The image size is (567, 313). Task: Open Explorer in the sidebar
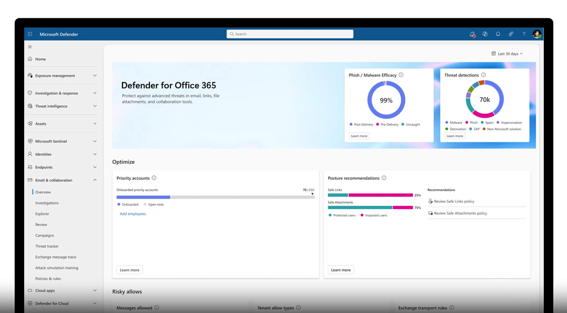(42, 214)
